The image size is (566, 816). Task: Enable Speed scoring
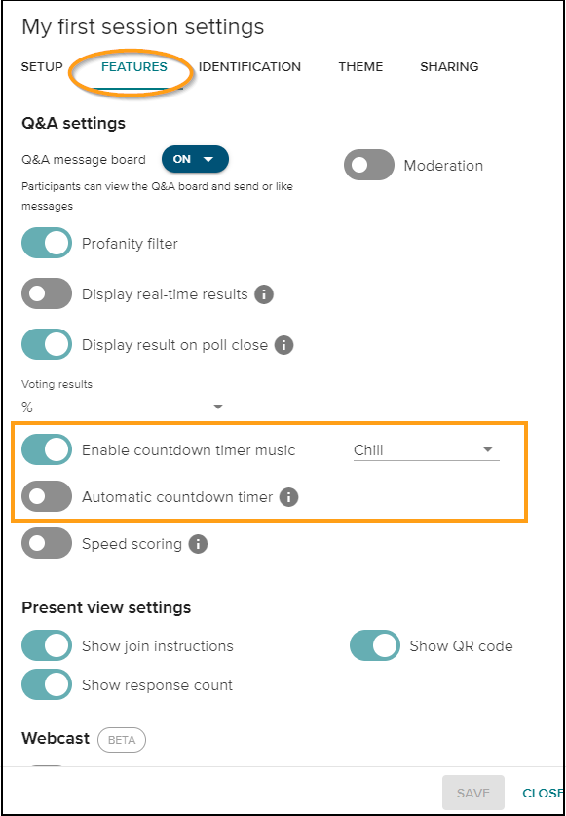(46, 543)
